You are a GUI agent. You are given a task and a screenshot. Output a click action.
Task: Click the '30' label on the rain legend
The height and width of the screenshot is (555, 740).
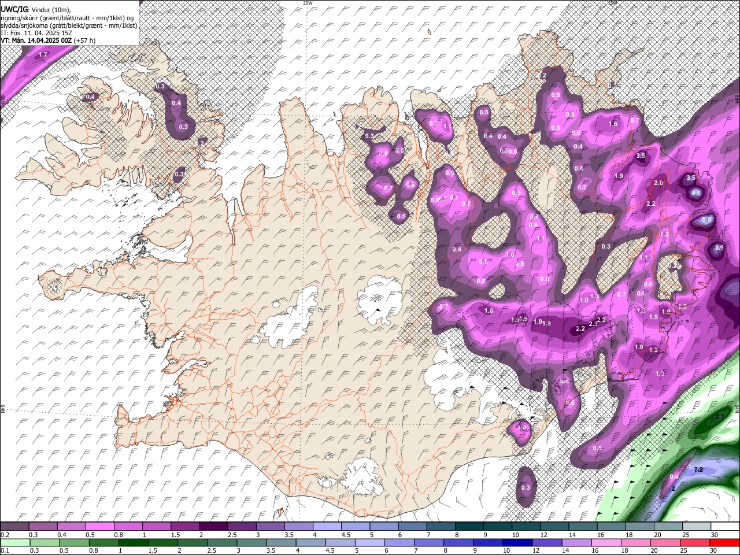pos(715,551)
